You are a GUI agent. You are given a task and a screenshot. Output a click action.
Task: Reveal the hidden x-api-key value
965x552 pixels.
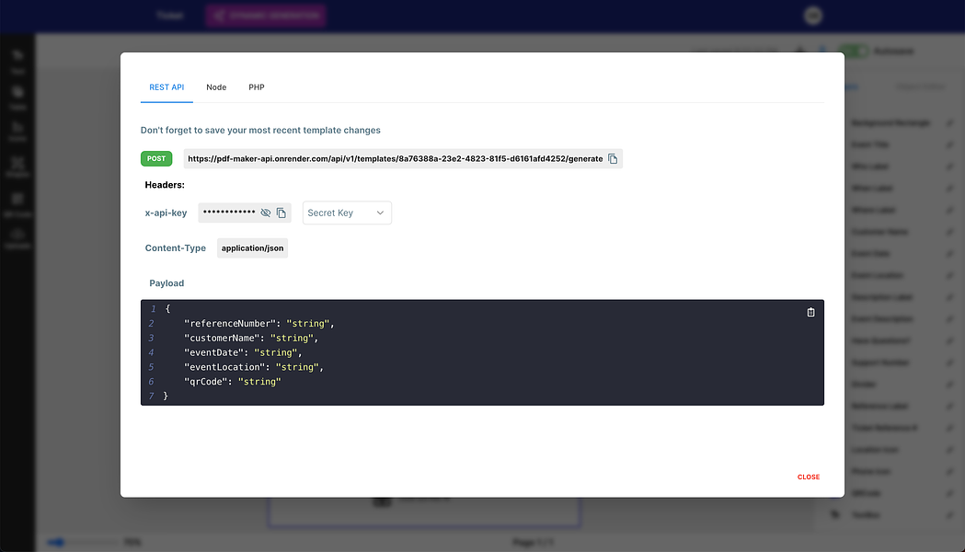265,213
